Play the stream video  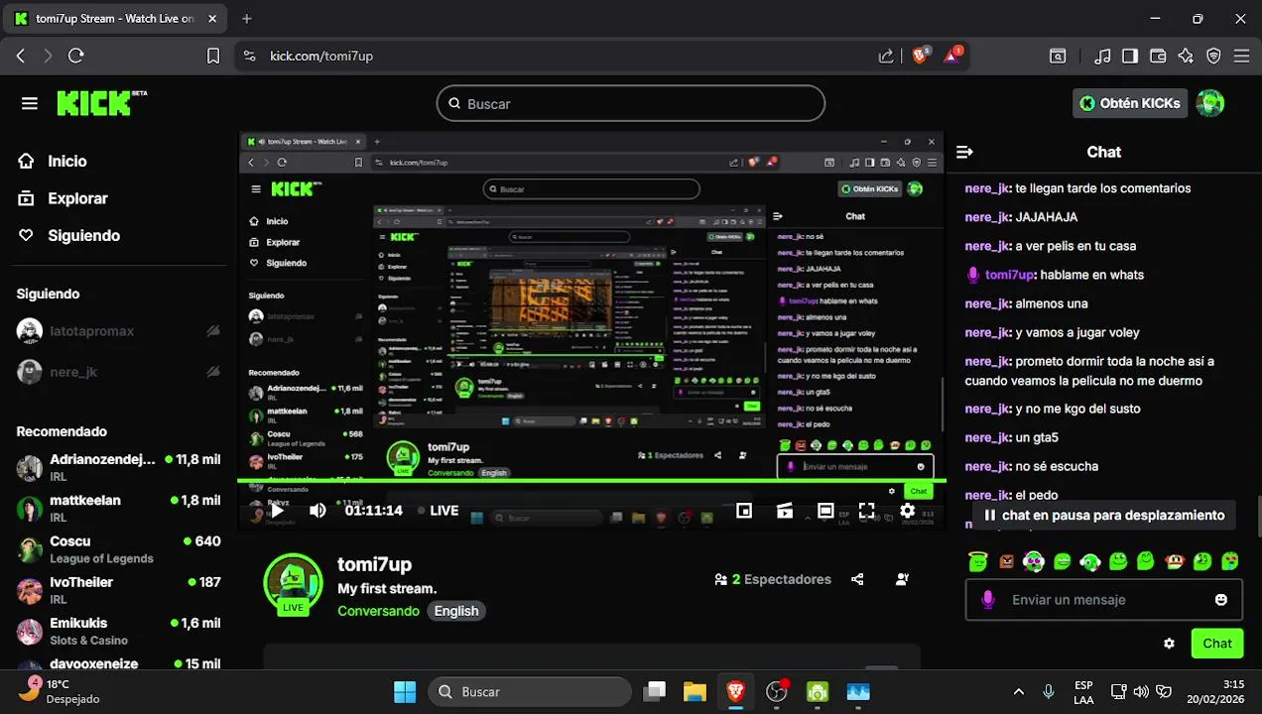coord(277,511)
